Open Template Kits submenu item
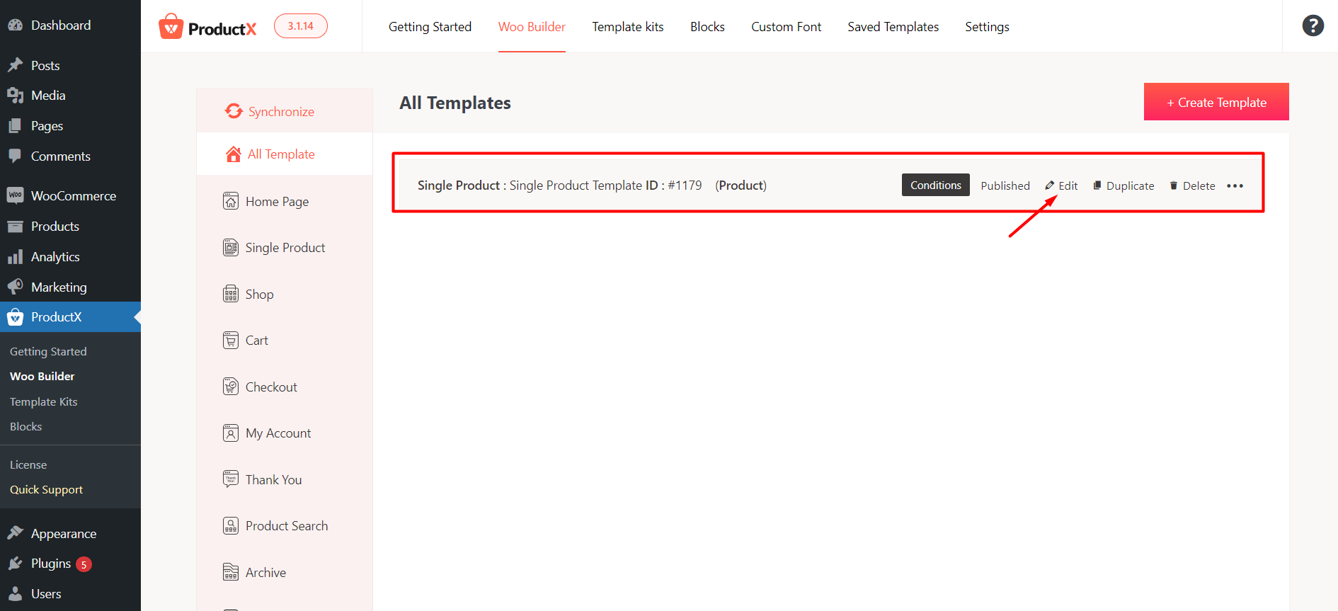This screenshot has height=611, width=1338. click(44, 401)
